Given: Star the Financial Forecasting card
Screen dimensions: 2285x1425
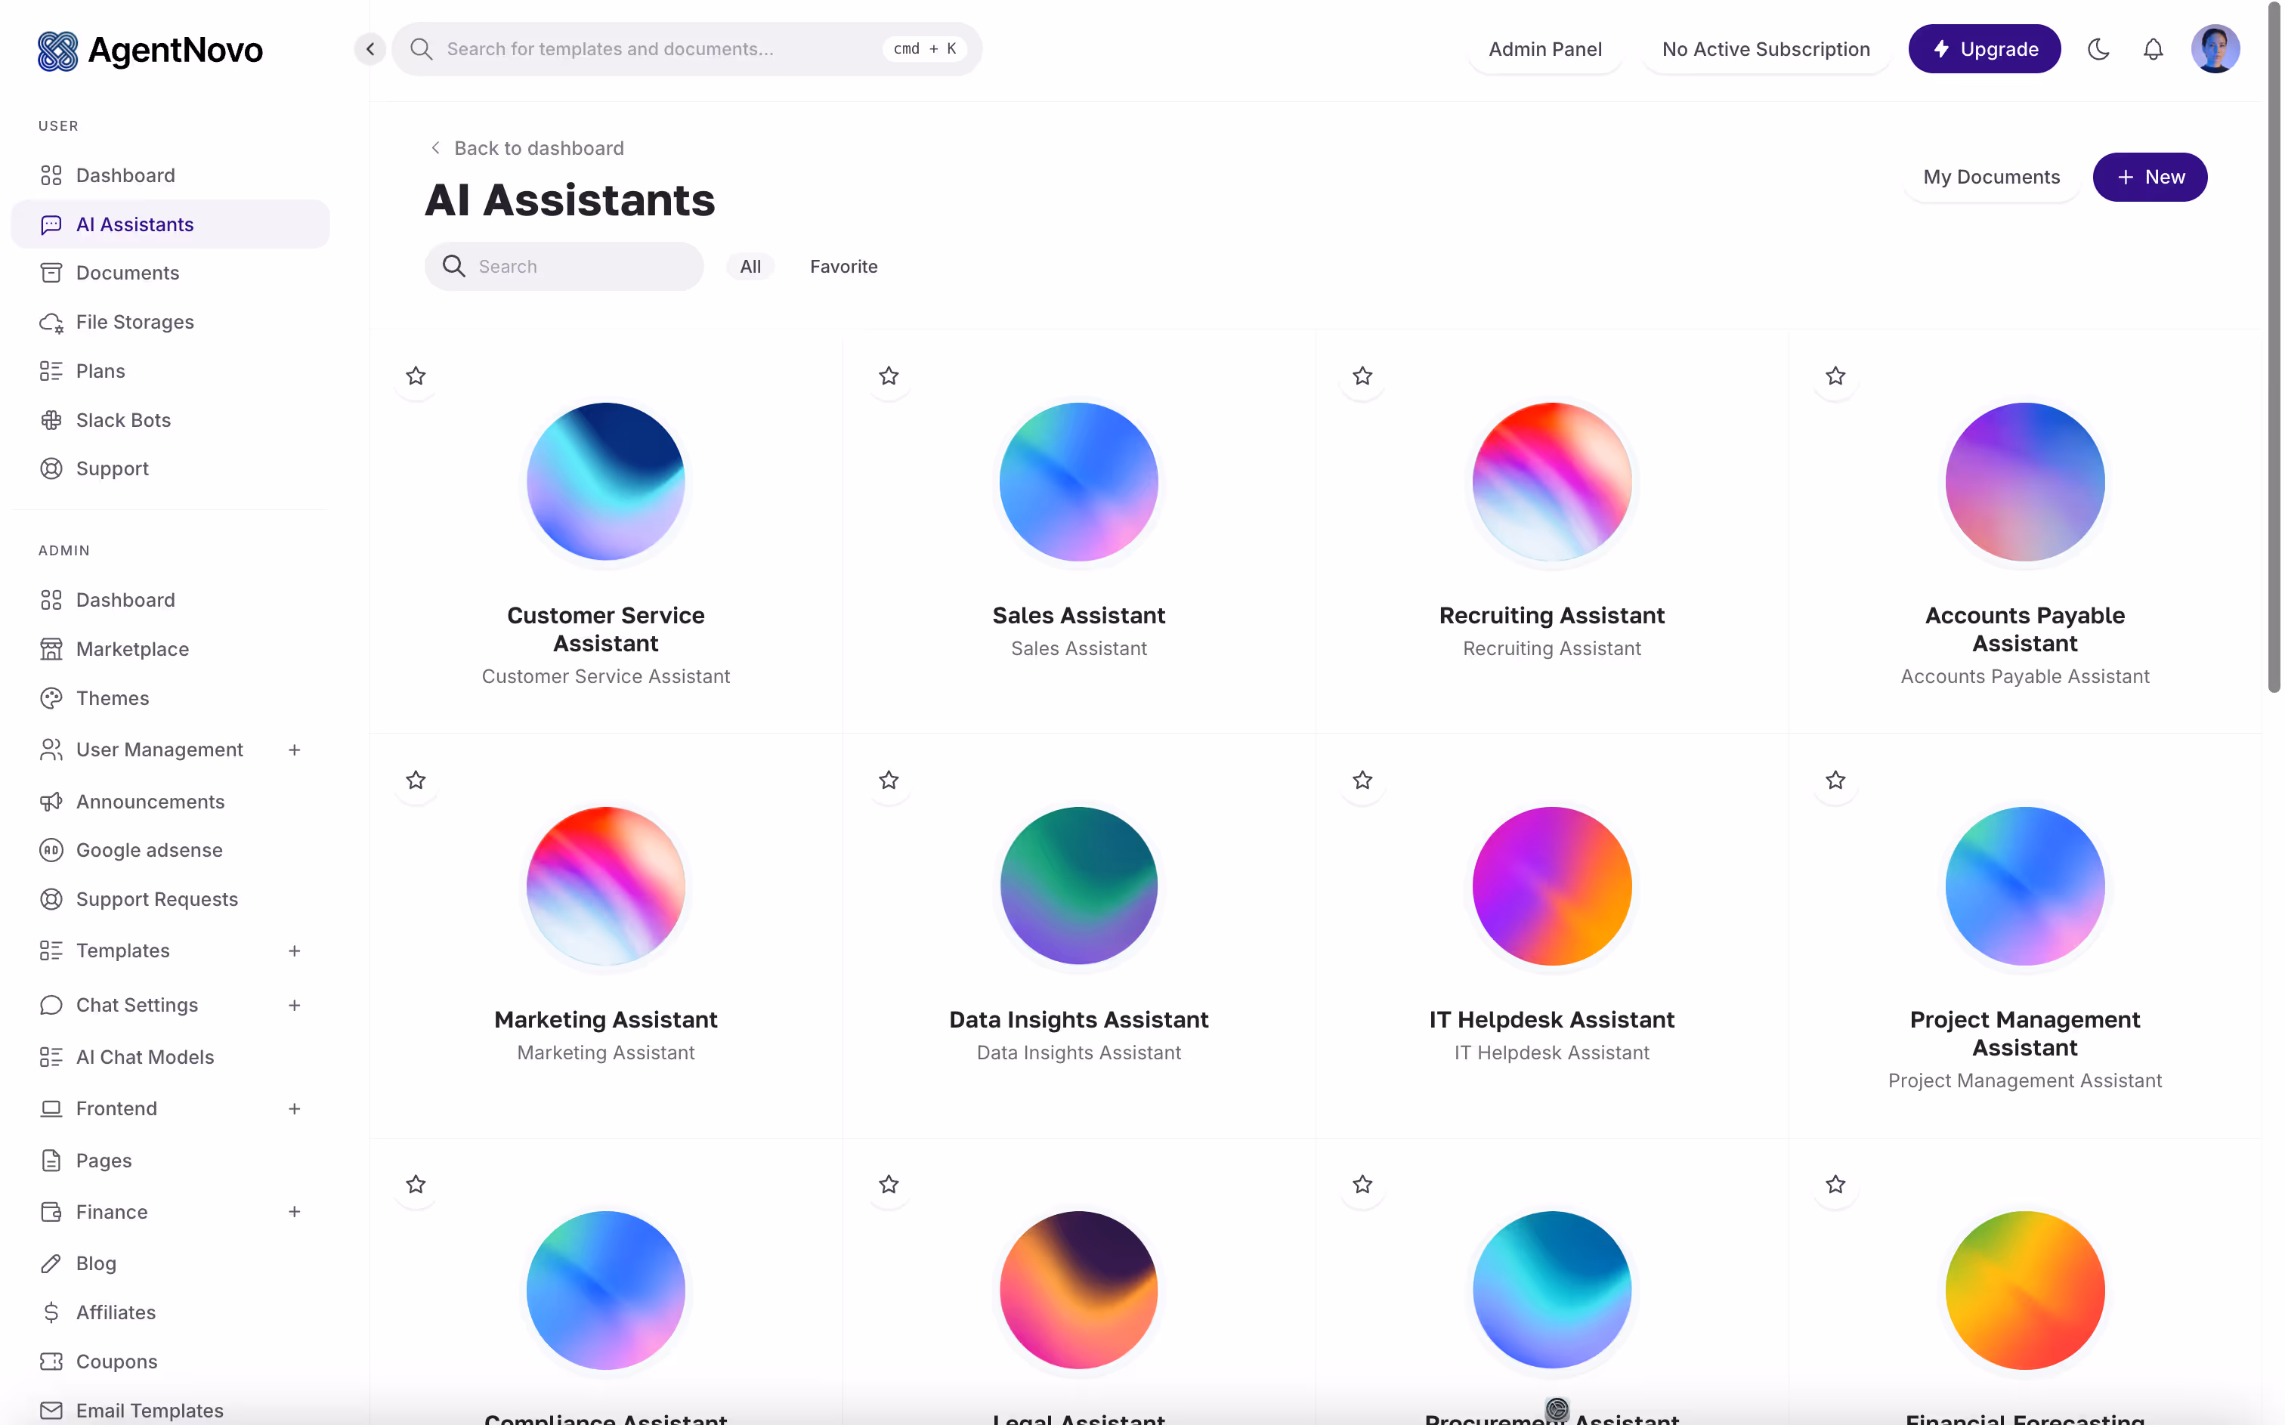Looking at the screenshot, I should [1835, 1185].
